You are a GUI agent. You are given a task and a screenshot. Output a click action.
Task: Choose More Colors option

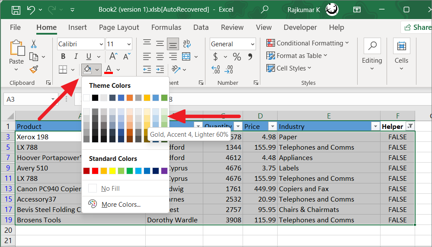click(121, 205)
